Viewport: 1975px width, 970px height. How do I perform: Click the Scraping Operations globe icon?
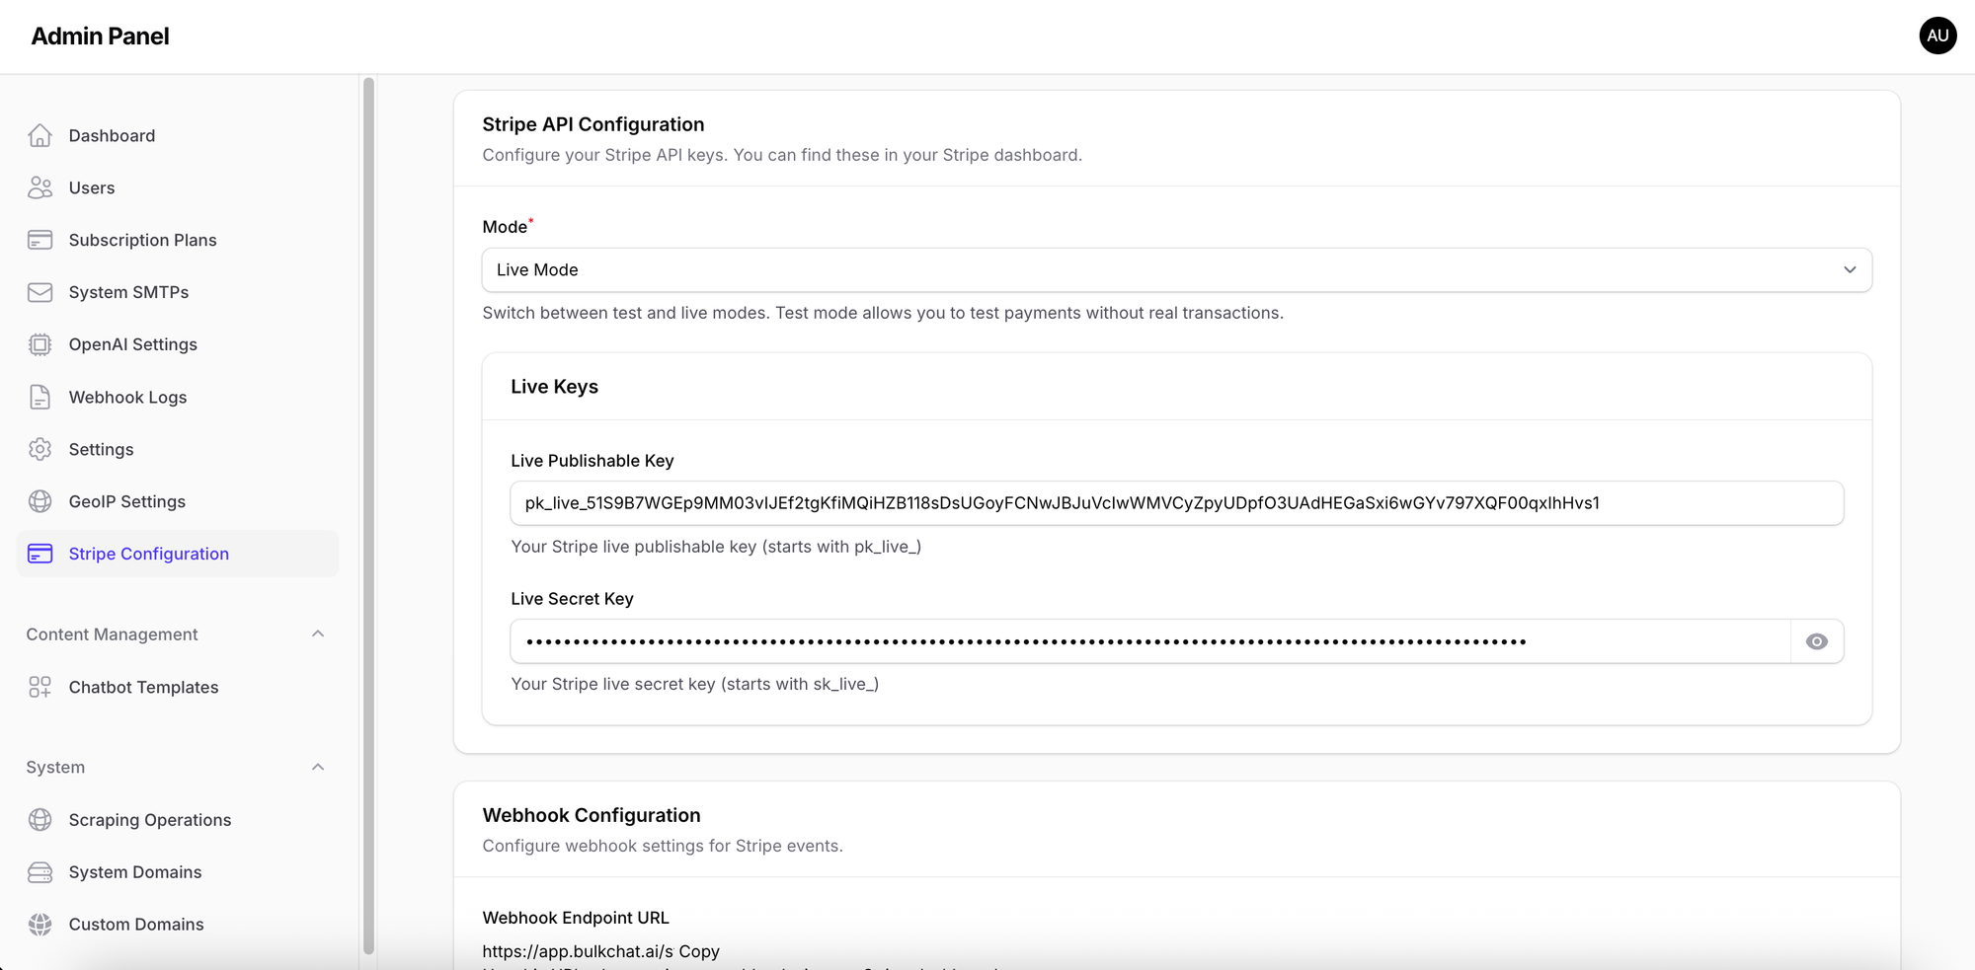(39, 820)
